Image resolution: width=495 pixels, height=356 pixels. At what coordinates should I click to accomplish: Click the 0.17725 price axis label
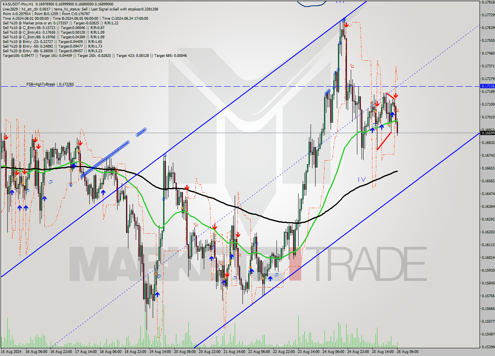[x=488, y=15]
